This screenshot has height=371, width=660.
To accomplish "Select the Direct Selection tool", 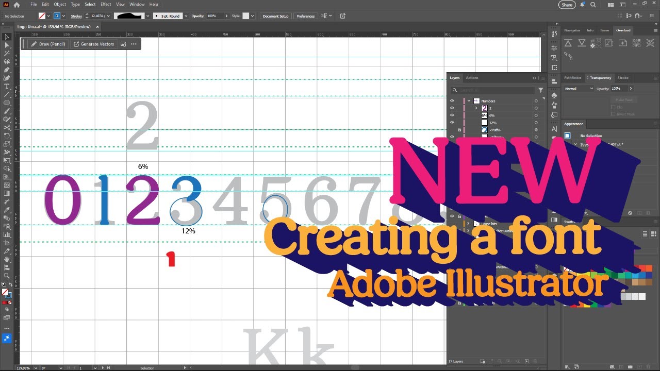I will tap(7, 45).
